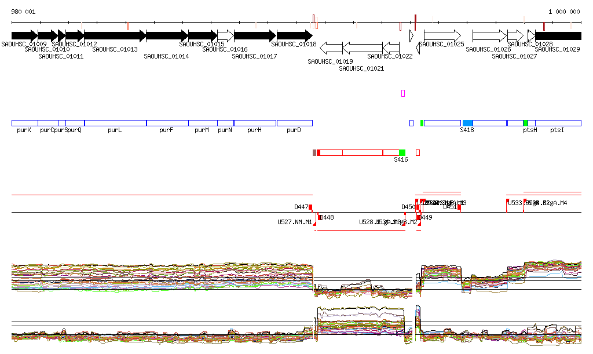Click the SAOUHSC_01017 black gene arrow
The image size is (593, 354).
point(255,36)
